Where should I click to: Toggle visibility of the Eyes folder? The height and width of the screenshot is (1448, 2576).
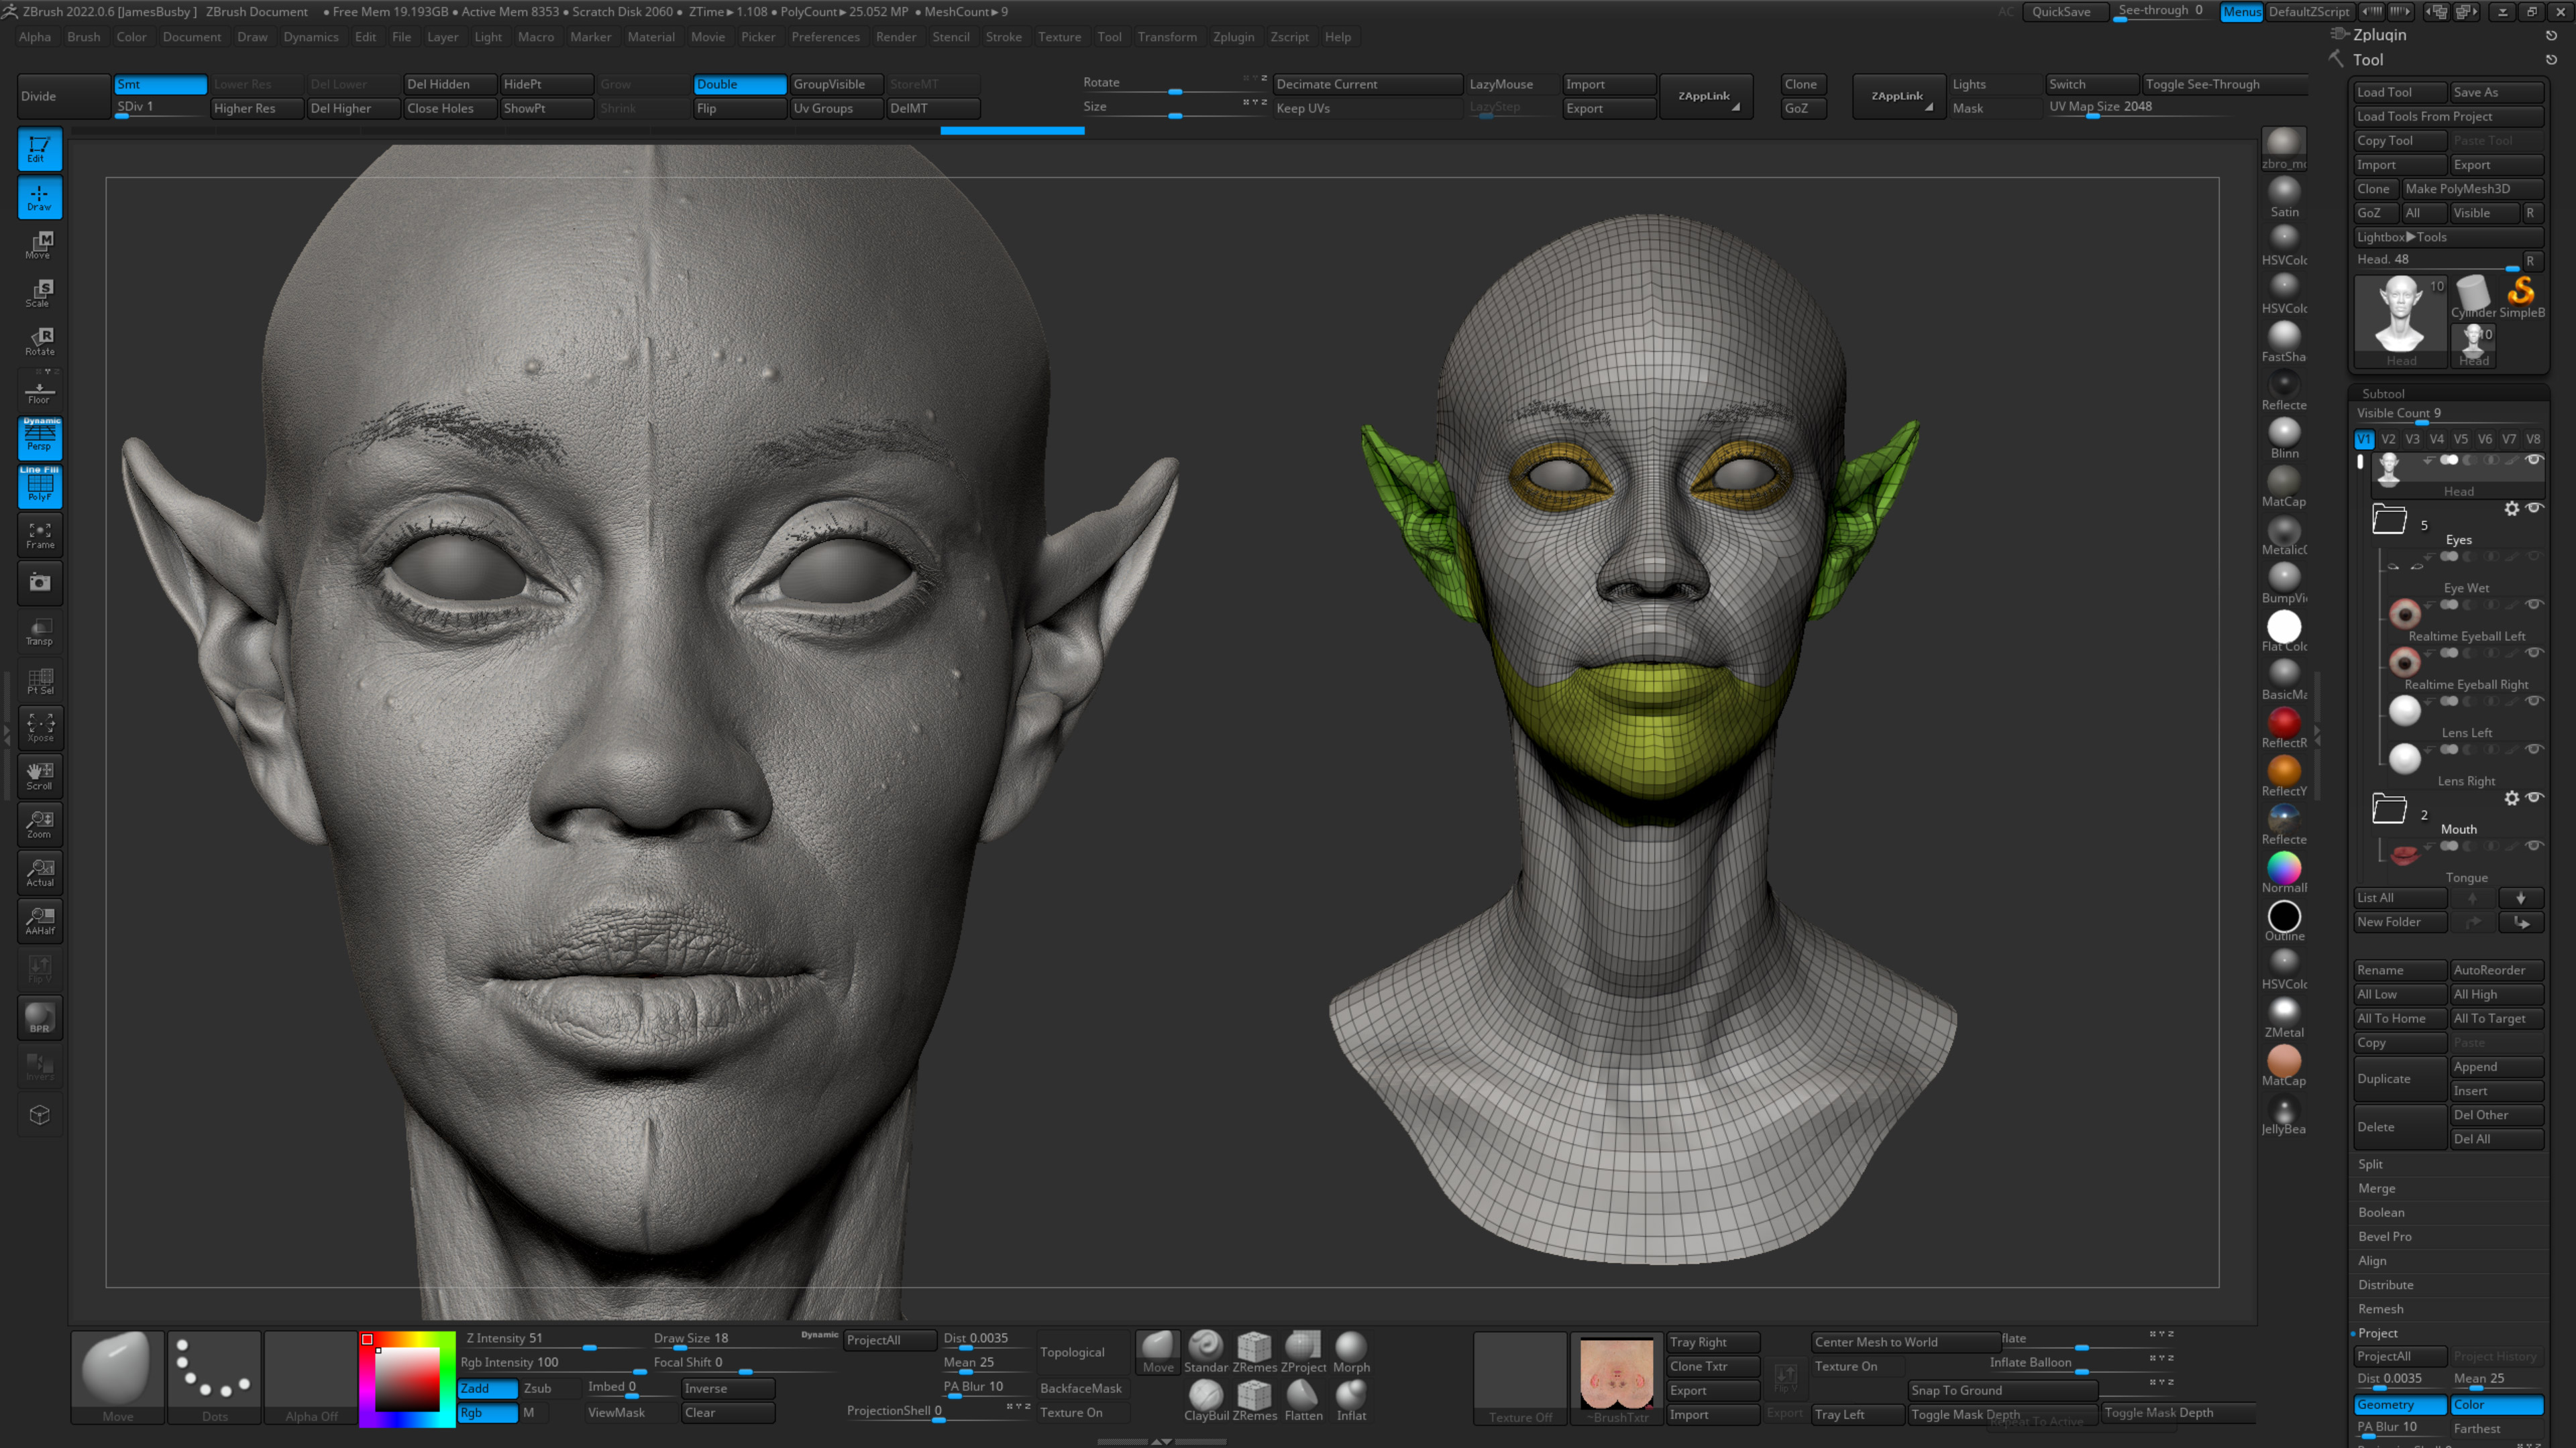(2533, 507)
